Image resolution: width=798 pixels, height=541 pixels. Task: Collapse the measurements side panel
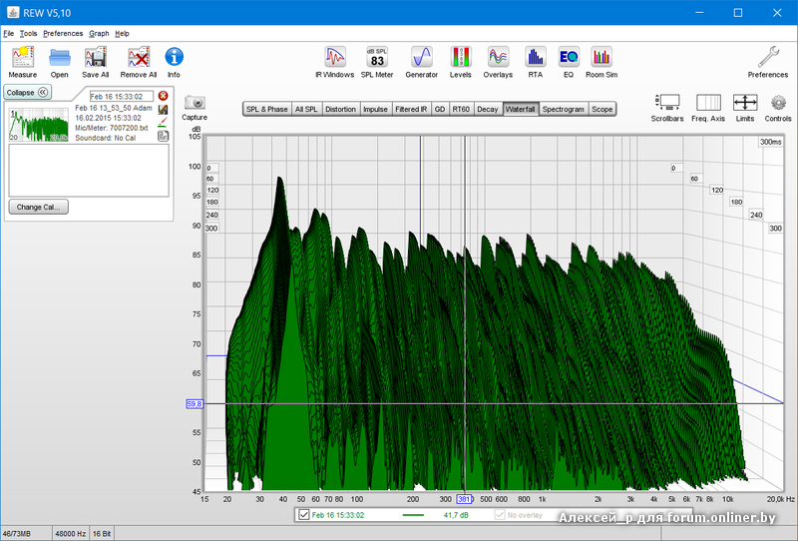click(x=27, y=92)
